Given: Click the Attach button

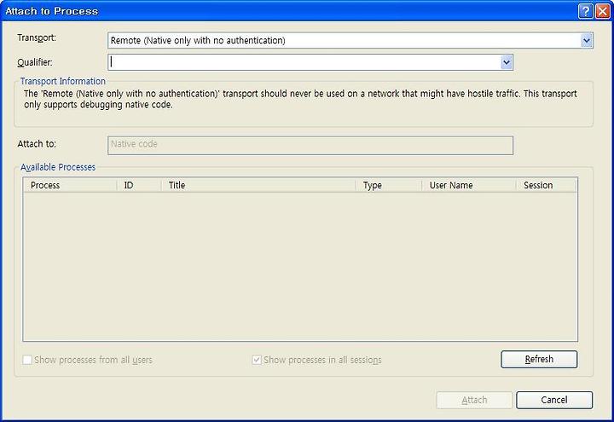Looking at the screenshot, I should (x=474, y=400).
